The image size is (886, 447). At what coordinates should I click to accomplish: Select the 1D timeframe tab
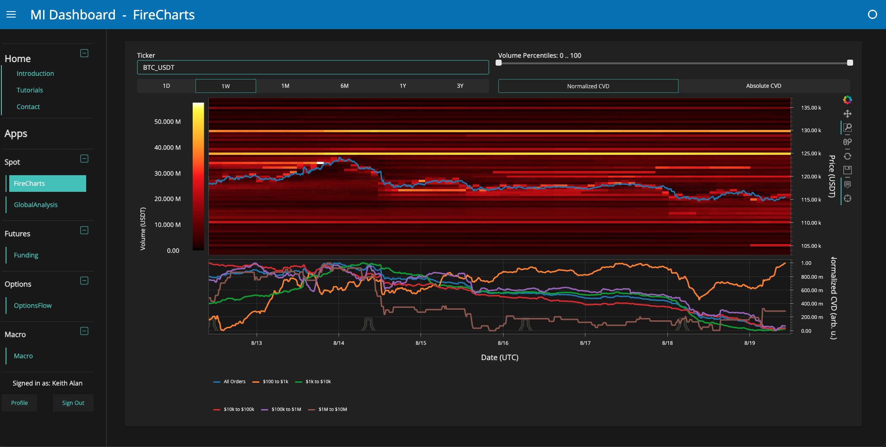166,86
